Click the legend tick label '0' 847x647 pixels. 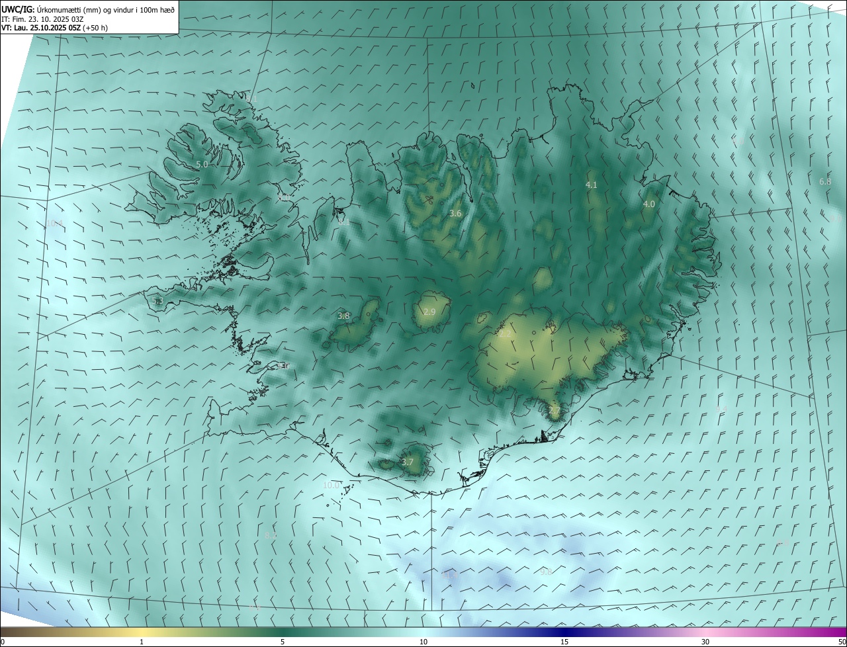click(3, 642)
